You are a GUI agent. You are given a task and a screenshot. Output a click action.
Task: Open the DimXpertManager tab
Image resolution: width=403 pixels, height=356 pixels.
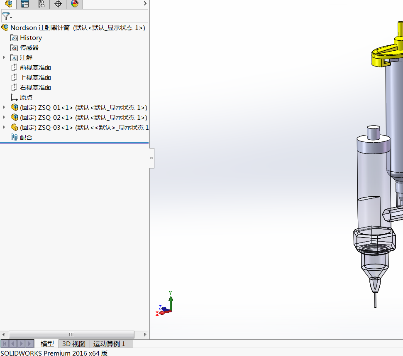(58, 4)
